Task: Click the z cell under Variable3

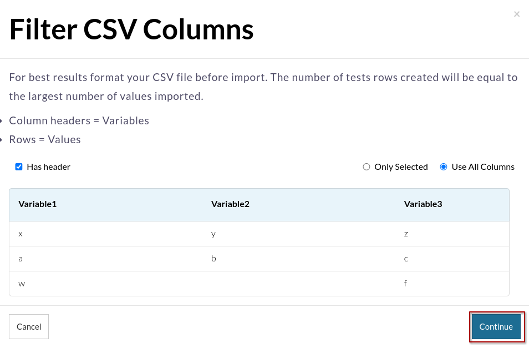Action: (x=406, y=234)
